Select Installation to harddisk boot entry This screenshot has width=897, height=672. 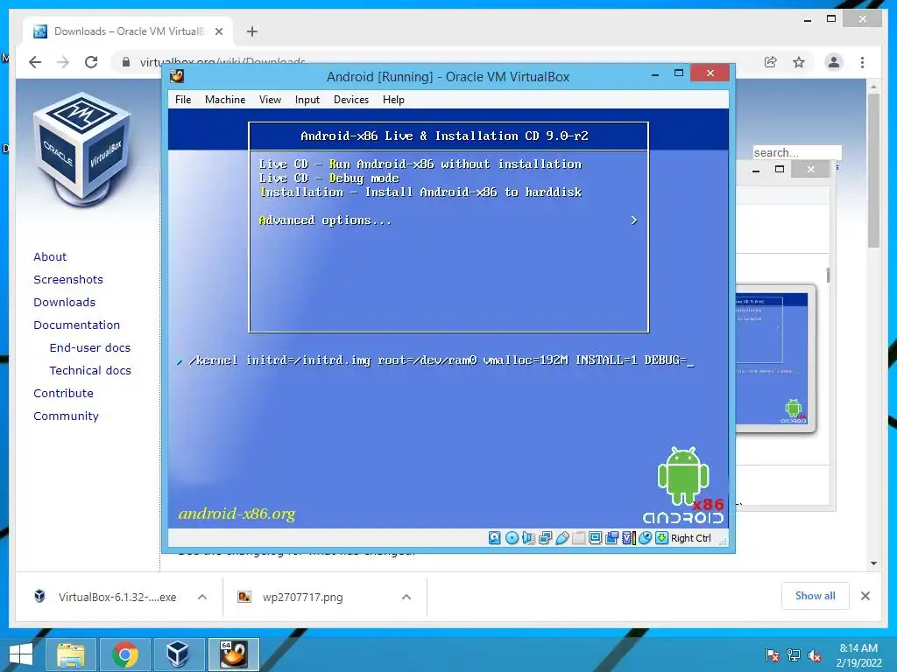(420, 192)
